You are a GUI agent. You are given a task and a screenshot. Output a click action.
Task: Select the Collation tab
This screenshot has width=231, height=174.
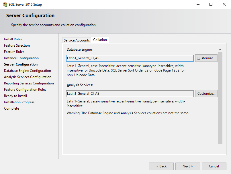pos(100,40)
